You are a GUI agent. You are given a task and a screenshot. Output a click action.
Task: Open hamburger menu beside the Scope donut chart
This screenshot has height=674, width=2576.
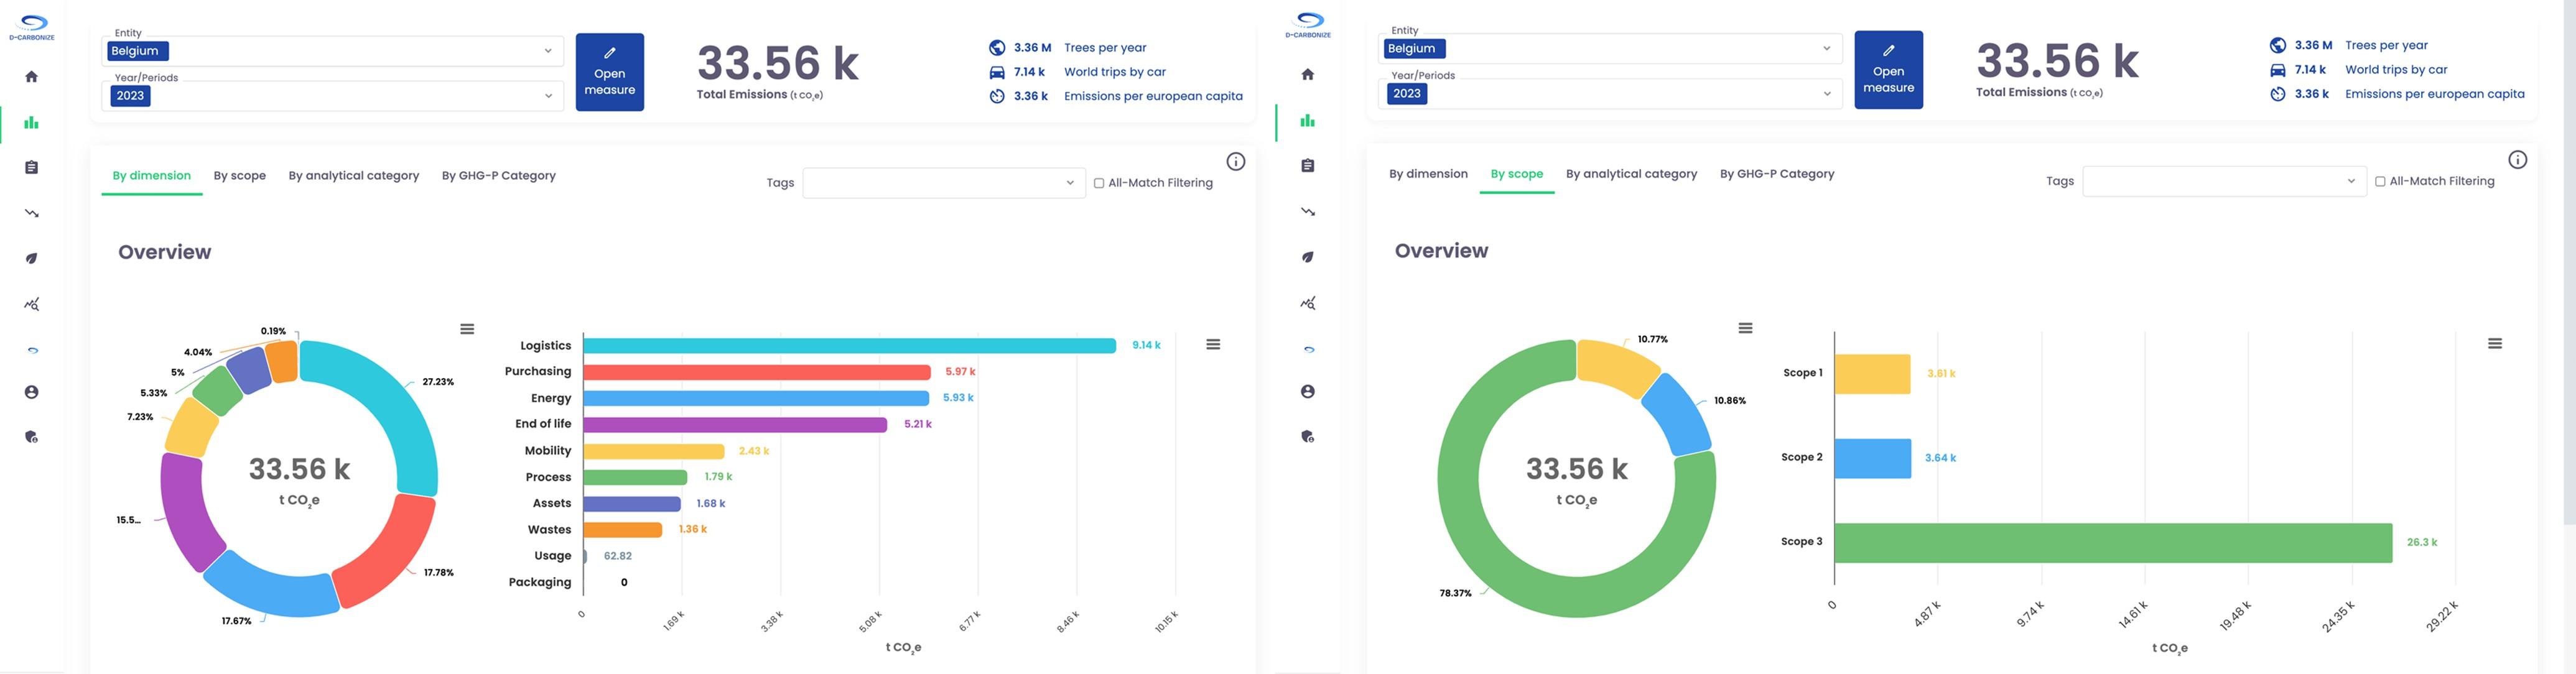tap(1745, 328)
